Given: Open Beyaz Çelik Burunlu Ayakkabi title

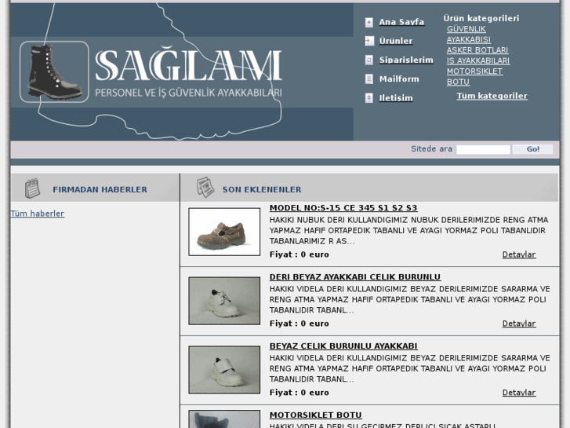Looking at the screenshot, I should pos(343,346).
